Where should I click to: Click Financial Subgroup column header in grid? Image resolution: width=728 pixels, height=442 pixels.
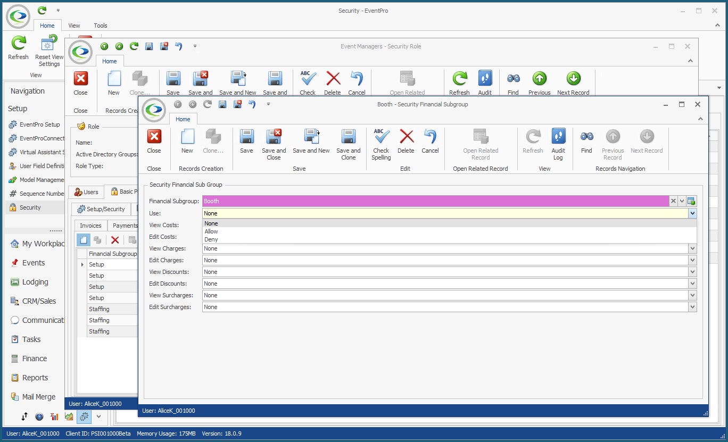pos(112,254)
